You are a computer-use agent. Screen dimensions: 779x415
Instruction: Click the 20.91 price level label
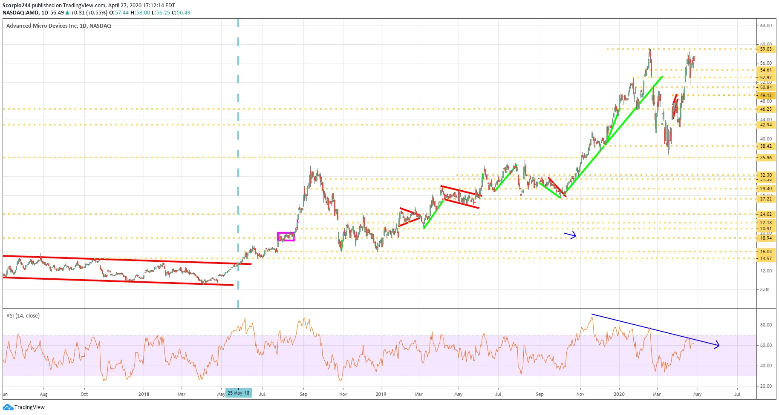point(766,229)
